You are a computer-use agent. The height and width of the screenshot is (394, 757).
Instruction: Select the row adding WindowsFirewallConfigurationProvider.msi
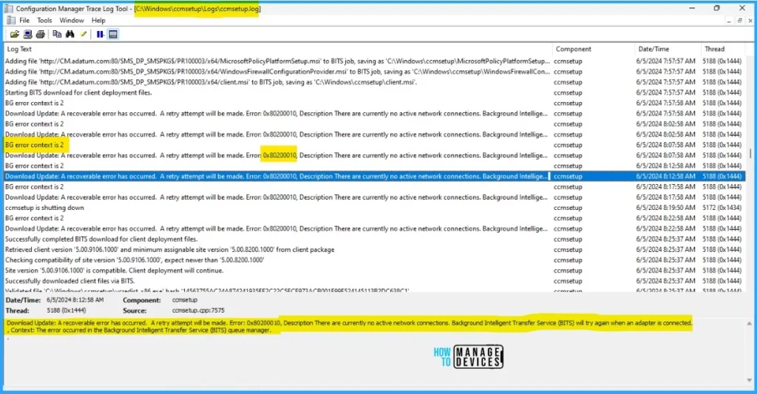pyautogui.click(x=375, y=72)
